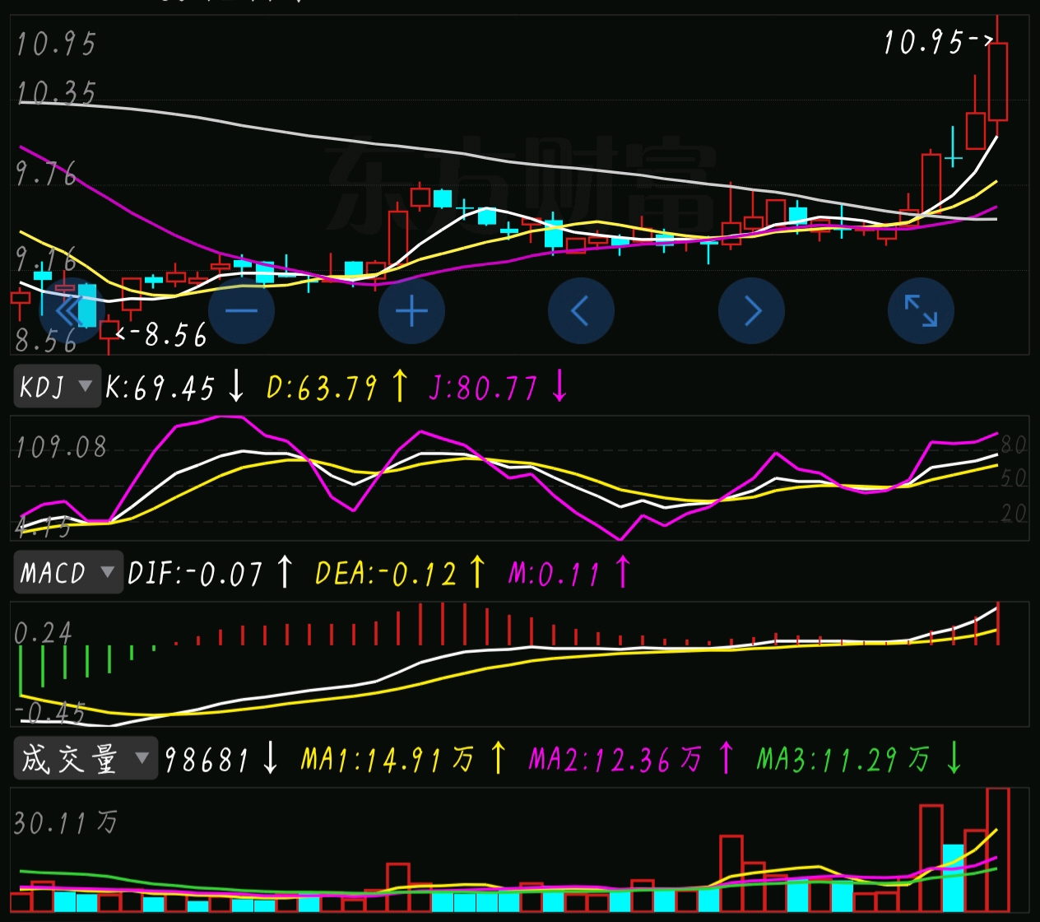Open the KDJ indicator dropdown

click(57, 386)
